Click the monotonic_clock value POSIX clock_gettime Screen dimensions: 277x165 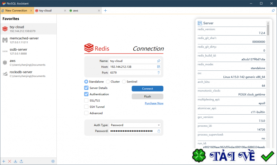252,95
